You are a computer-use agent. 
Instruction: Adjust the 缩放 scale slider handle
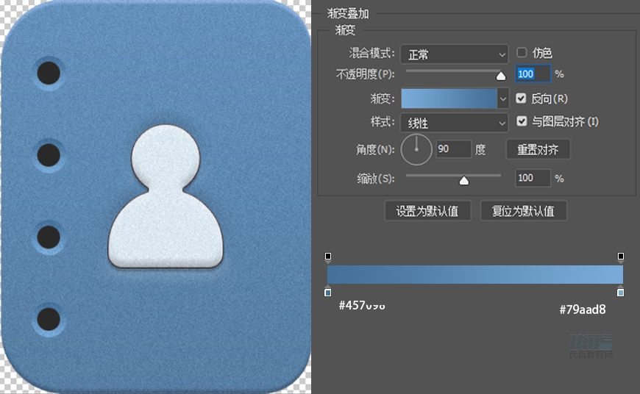pos(464,181)
